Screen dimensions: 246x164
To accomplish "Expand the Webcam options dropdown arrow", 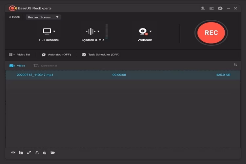I will 151,31.
